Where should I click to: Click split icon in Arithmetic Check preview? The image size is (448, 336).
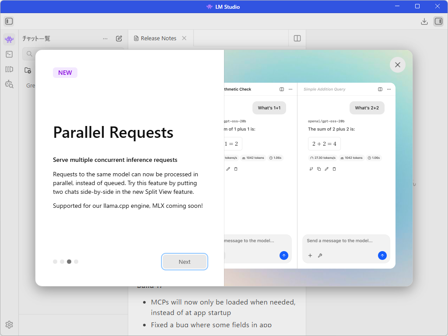point(282,89)
